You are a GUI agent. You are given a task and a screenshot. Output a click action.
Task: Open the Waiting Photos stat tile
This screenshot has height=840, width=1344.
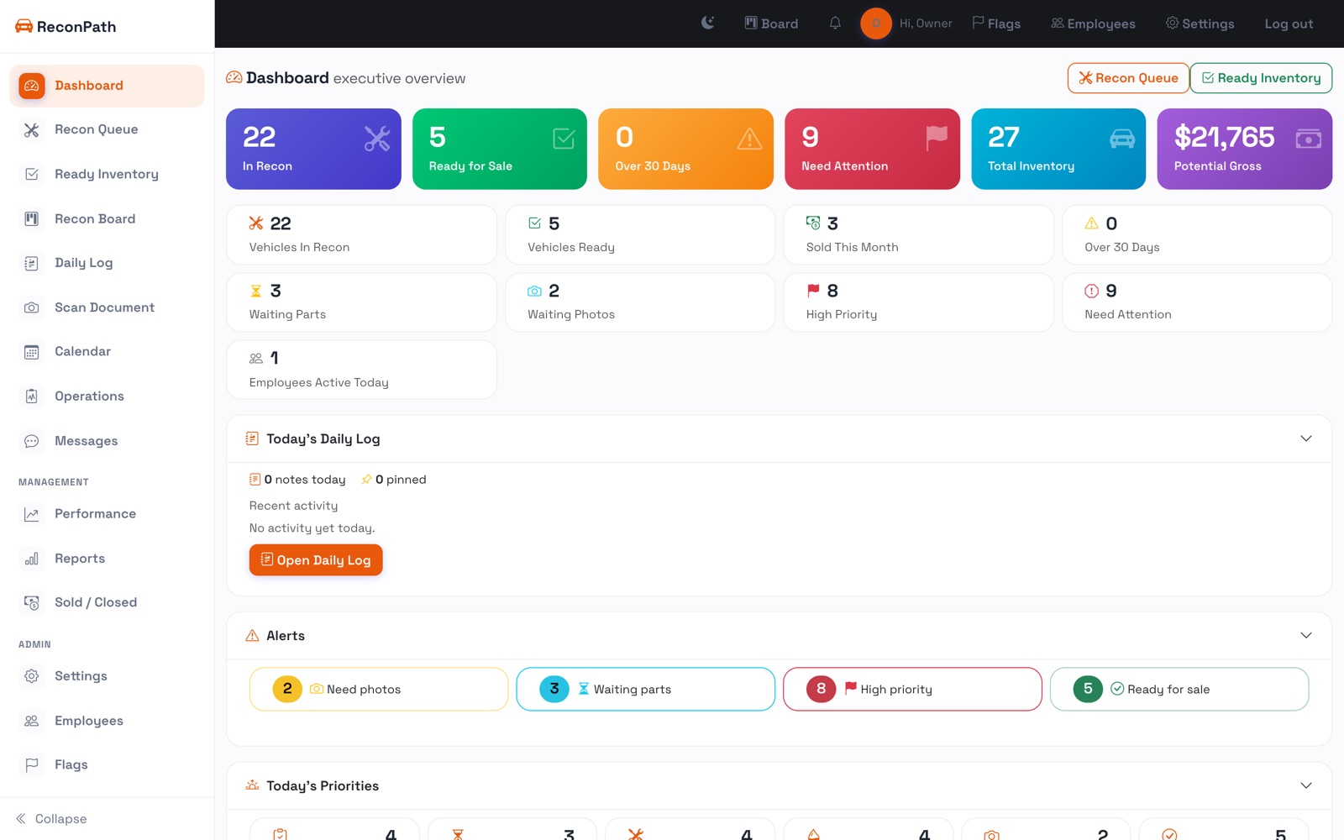tap(640, 302)
